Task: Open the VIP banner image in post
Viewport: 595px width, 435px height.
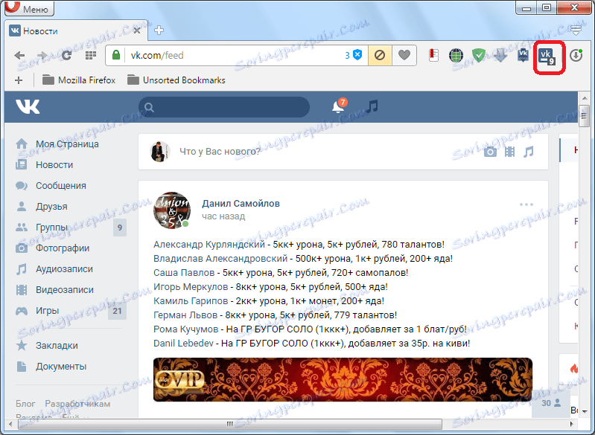Action: 343,380
